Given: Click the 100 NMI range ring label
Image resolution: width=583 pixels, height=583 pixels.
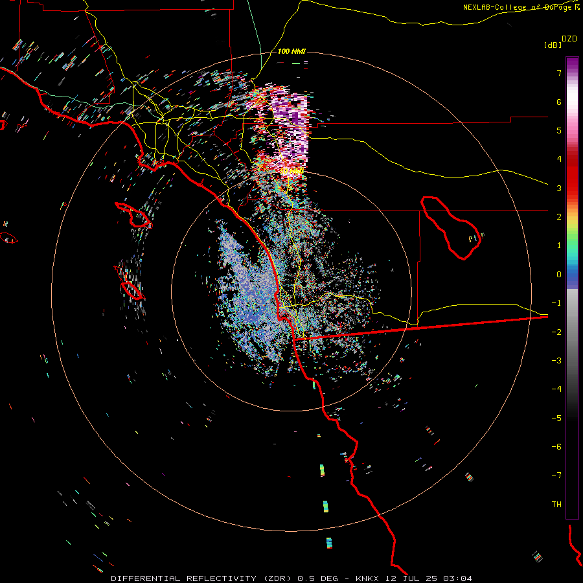Looking at the screenshot, I should pos(291,51).
